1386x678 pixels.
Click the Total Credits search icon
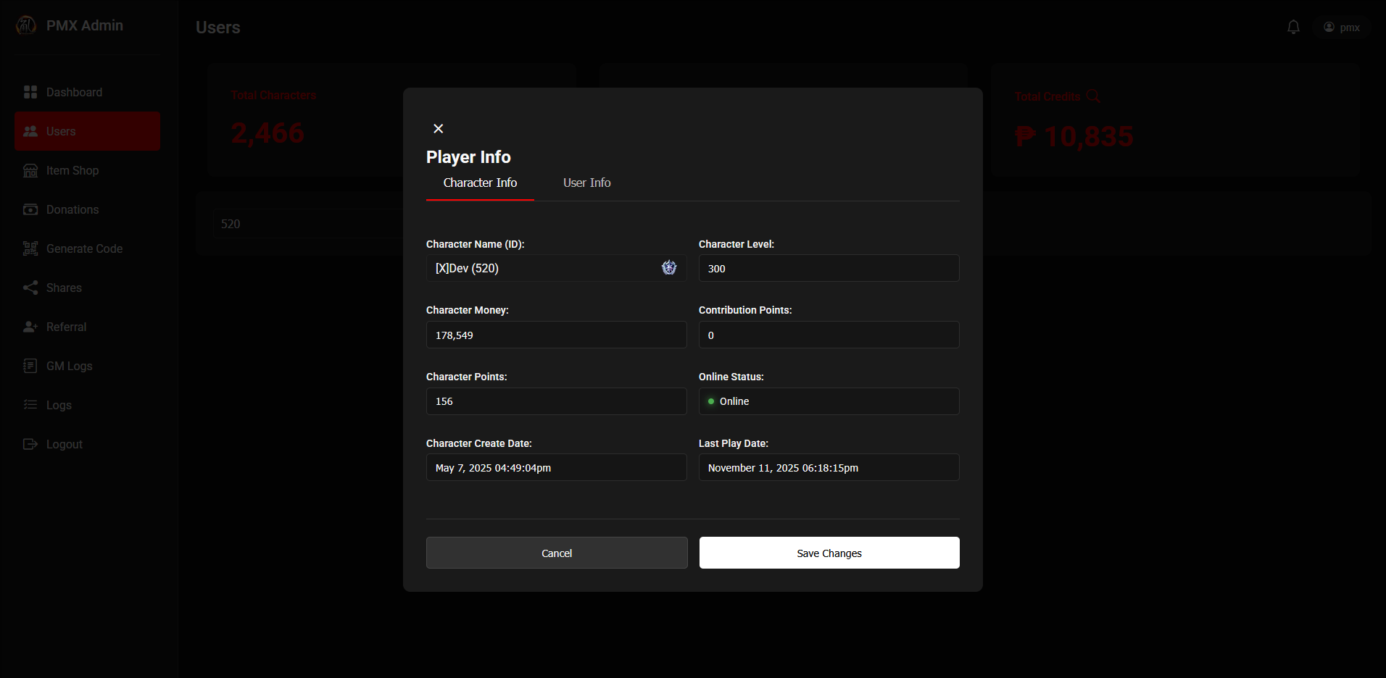pos(1093,96)
